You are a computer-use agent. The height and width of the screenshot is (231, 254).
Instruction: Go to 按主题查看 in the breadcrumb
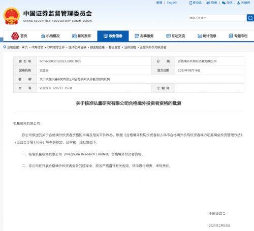click(x=97, y=47)
